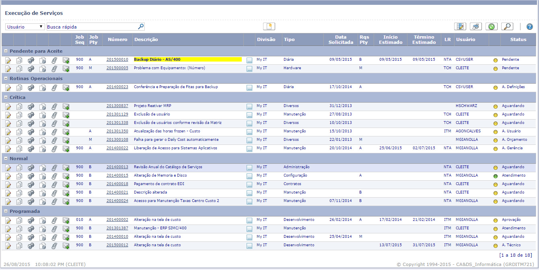Click the green status indicator for 201400015

click(x=496, y=176)
